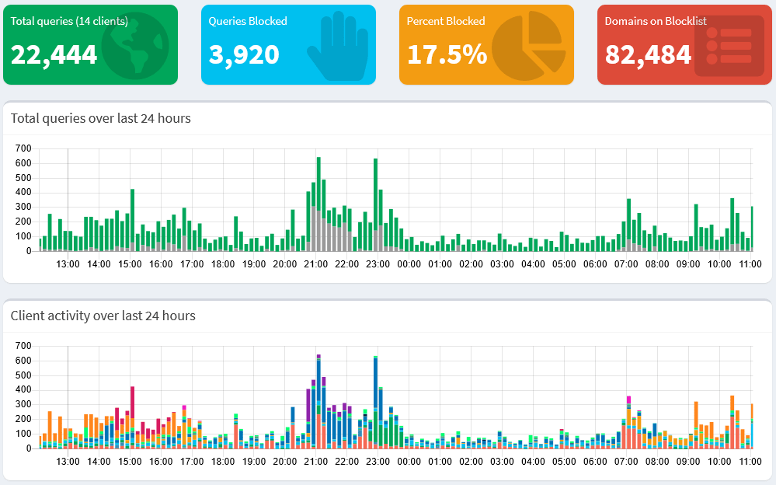This screenshot has width=776, height=485.
Task: Open the blue Queries Blocked panel
Action: click(x=288, y=44)
